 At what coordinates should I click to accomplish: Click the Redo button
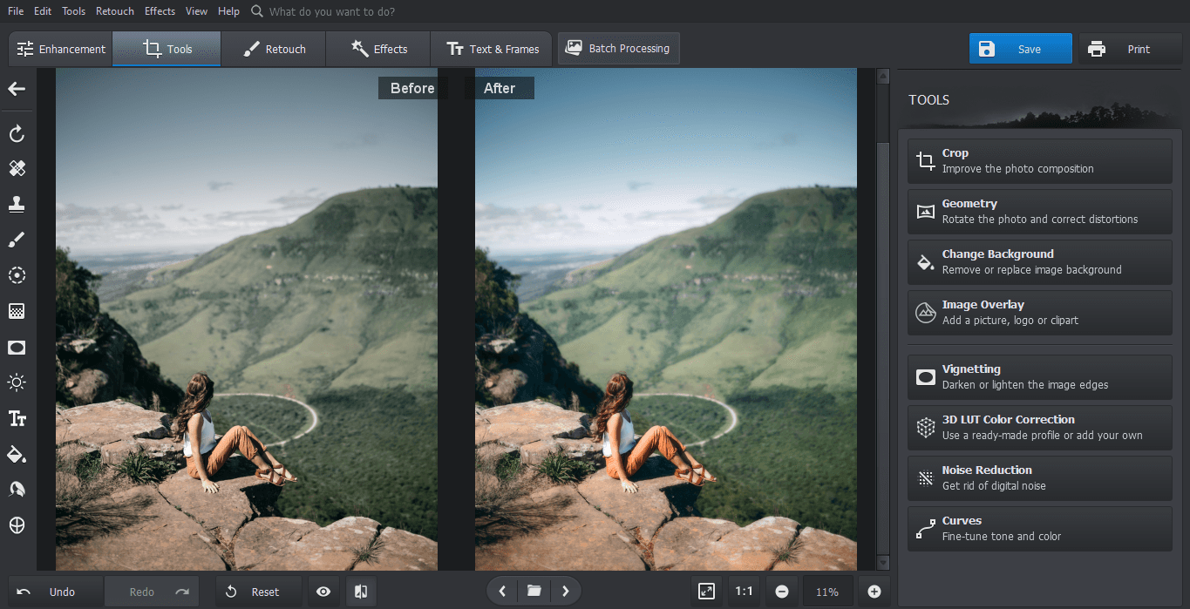(x=152, y=592)
